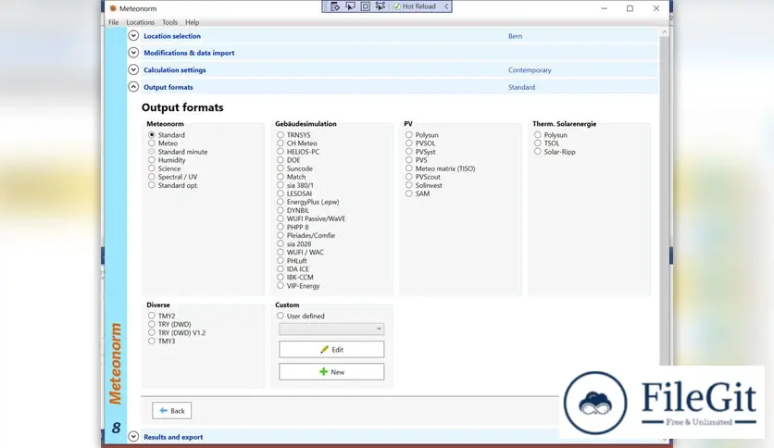Viewport: 774px width, 448px height.
Task: Choose the sia 380/1 format
Action: [x=295, y=185]
